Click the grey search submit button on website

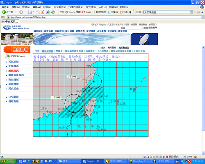tap(146, 28)
